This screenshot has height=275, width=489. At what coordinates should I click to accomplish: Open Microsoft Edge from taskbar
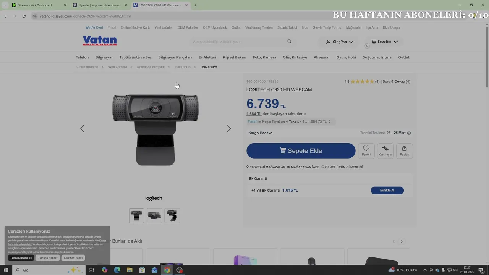[x=117, y=270]
